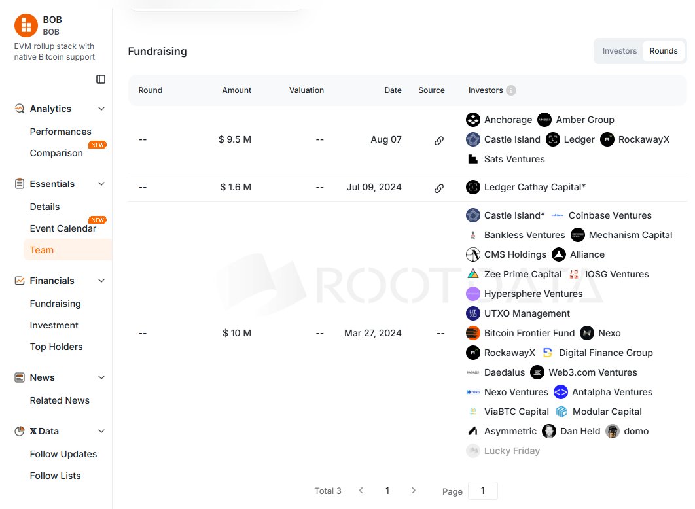Open the Lucky Friday investor link
This screenshot has width=695, height=509.
click(512, 451)
